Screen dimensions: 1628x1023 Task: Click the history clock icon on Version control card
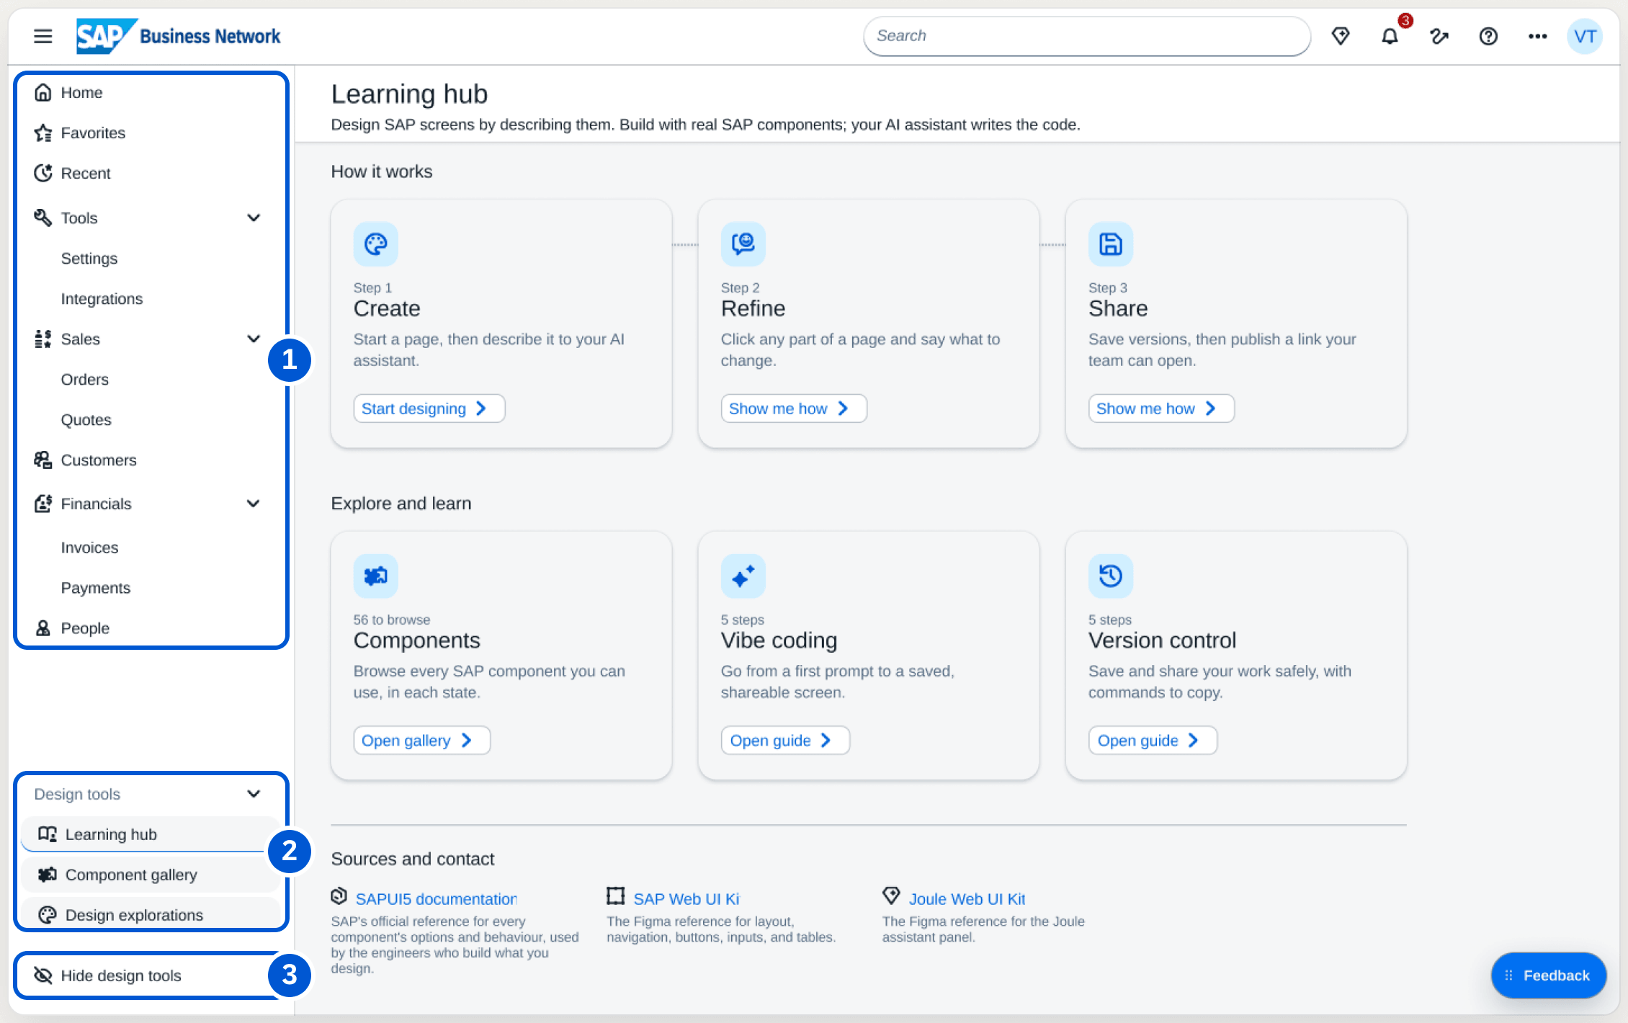point(1111,576)
